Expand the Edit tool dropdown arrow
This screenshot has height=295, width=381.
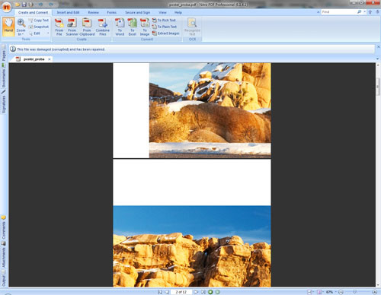pyautogui.click(x=48, y=33)
